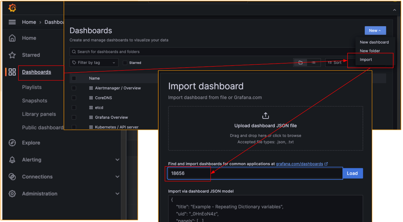The height and width of the screenshot is (222, 403).
Task: Click the Grafana logo icon
Action: 12,8
